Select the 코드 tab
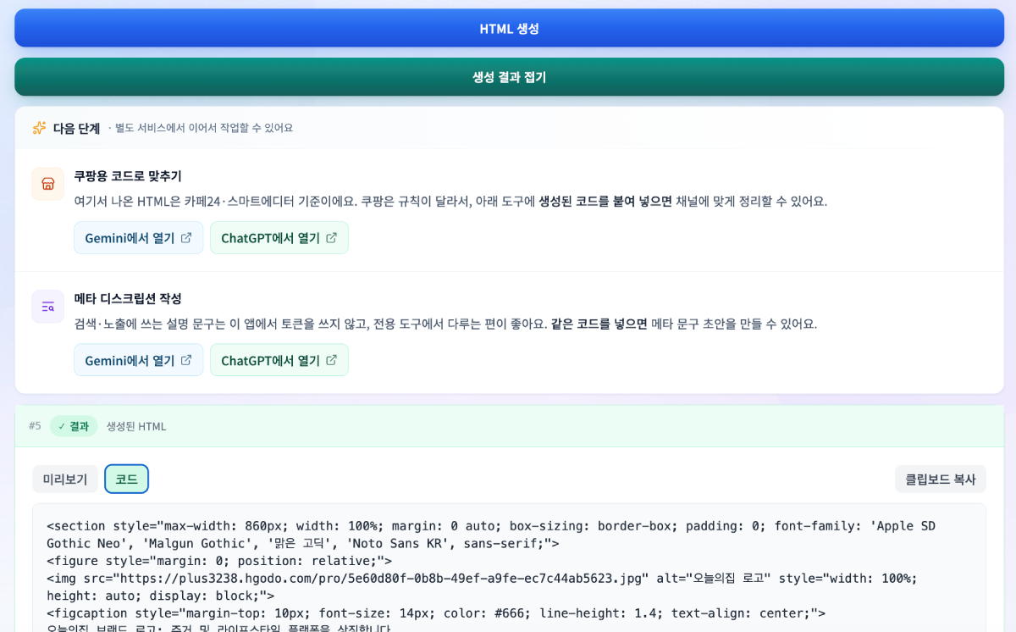Screen dimensions: 1016x632 coord(127,480)
